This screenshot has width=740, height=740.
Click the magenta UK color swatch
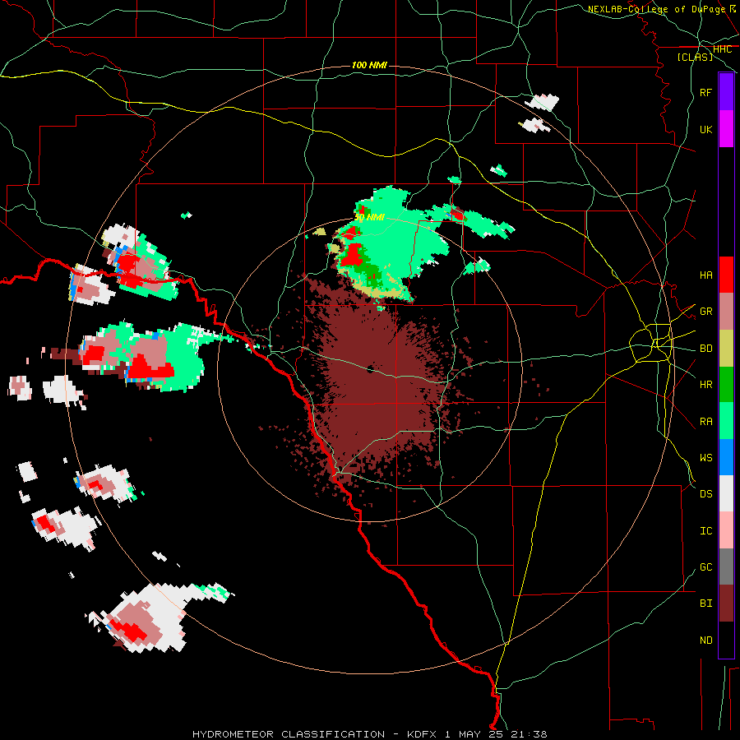pyautogui.click(x=726, y=129)
